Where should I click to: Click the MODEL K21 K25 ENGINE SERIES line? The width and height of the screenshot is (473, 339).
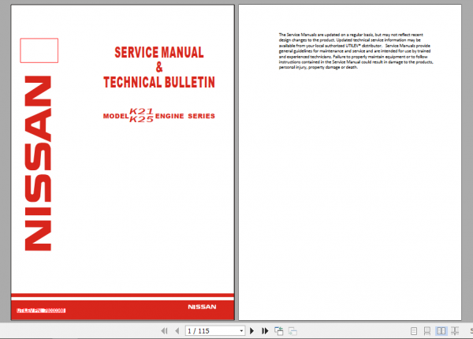click(159, 116)
